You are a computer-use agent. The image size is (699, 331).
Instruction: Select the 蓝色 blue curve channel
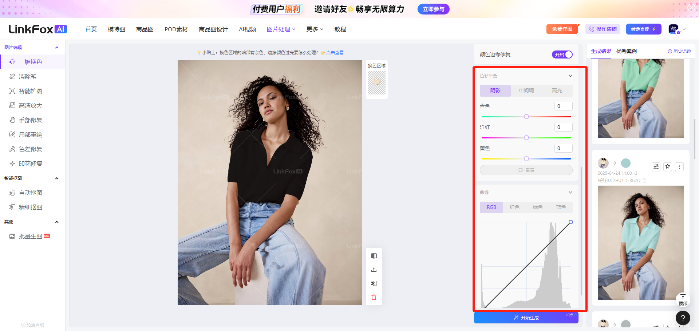(561, 207)
